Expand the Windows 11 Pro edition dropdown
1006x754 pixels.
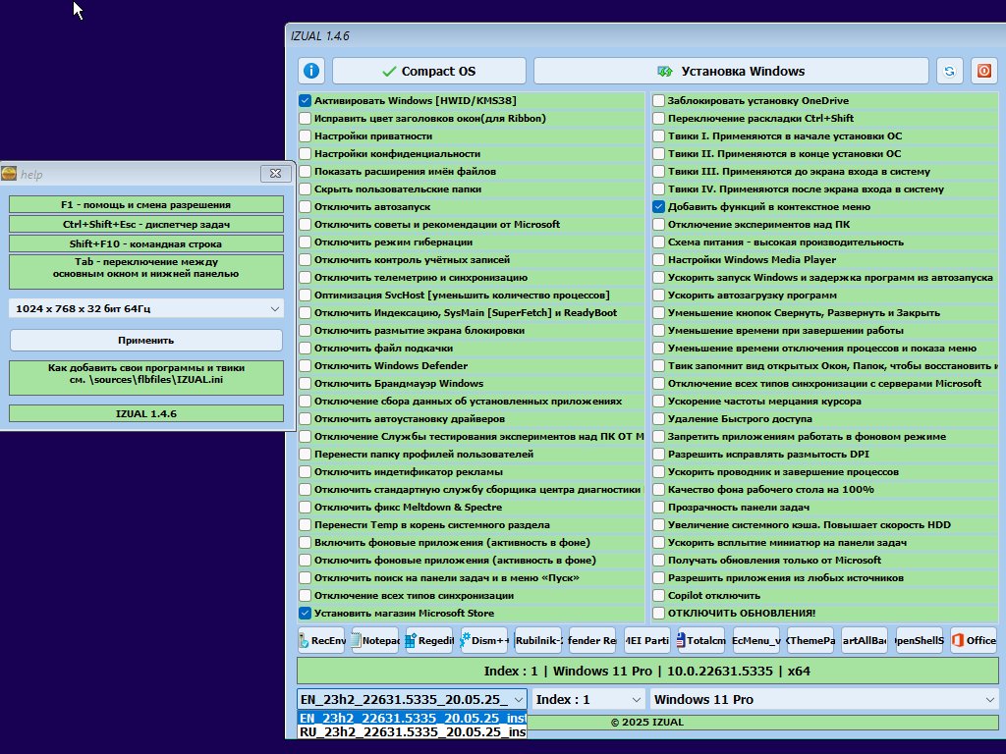824,699
